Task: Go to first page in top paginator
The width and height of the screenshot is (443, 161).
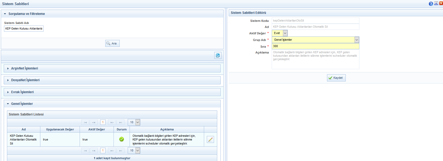Action: (85, 122)
